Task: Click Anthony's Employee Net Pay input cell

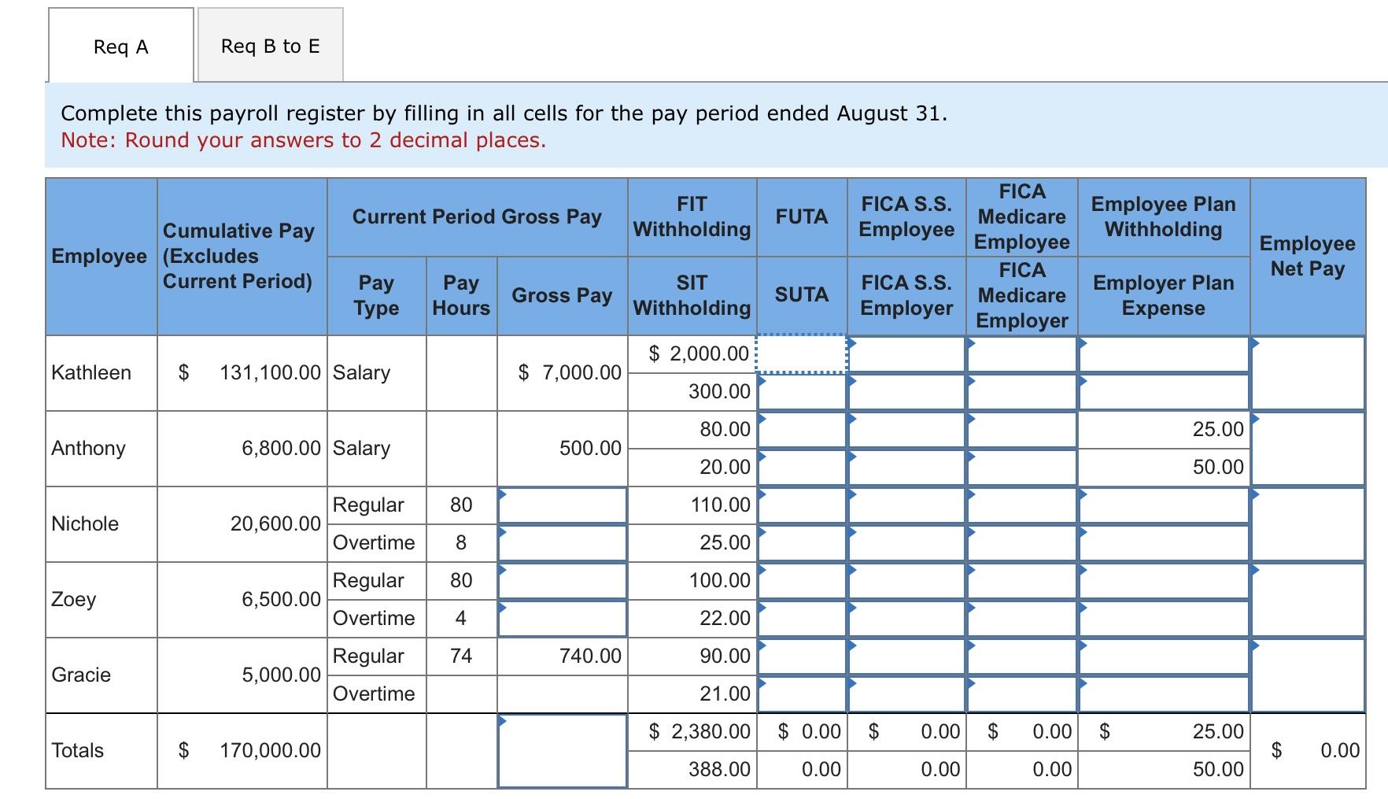Action: point(1306,449)
